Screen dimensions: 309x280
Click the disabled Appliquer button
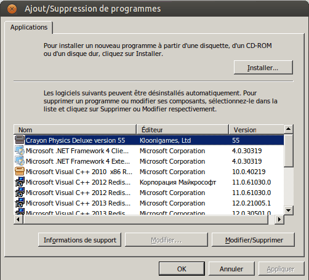(281, 269)
